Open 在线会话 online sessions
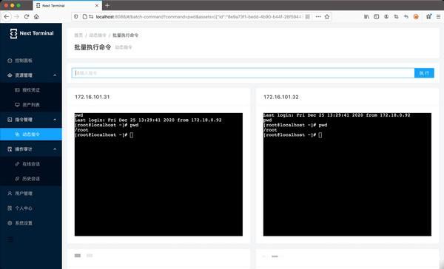444x269 pixels. tap(31, 164)
